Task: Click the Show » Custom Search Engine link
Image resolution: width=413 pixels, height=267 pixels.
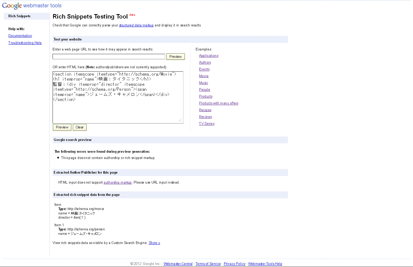Action: click(x=154, y=243)
